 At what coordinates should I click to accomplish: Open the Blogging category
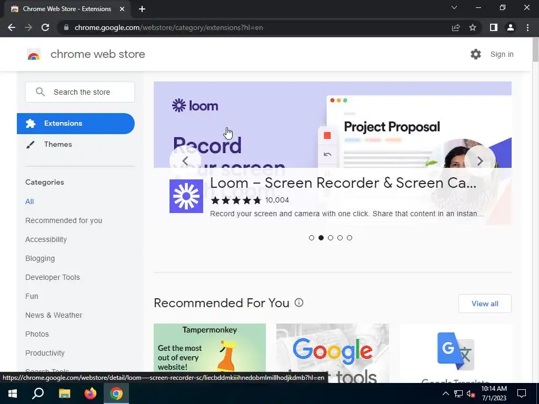pyautogui.click(x=40, y=258)
